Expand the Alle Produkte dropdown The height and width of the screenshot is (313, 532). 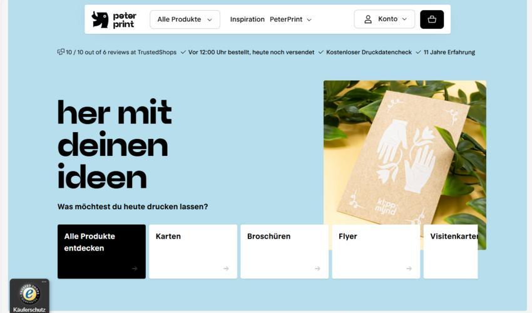tap(185, 19)
